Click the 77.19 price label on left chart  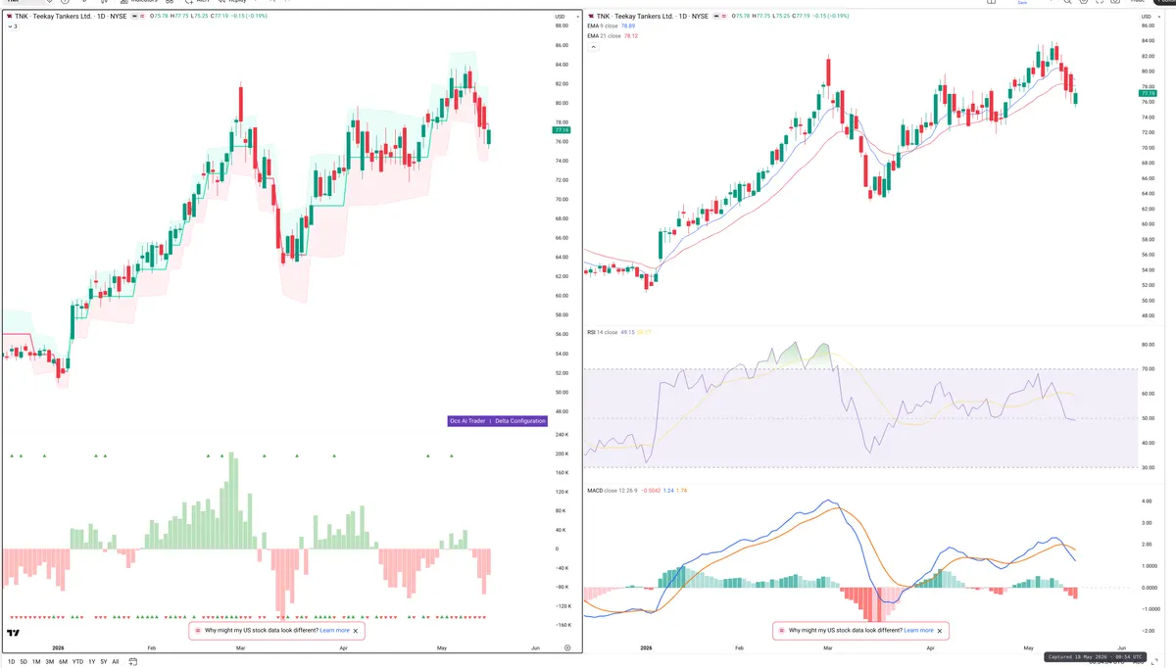point(562,130)
